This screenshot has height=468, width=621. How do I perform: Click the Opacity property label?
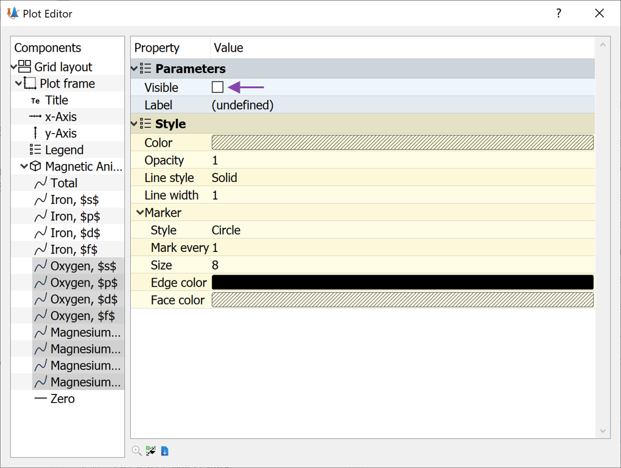click(x=164, y=160)
